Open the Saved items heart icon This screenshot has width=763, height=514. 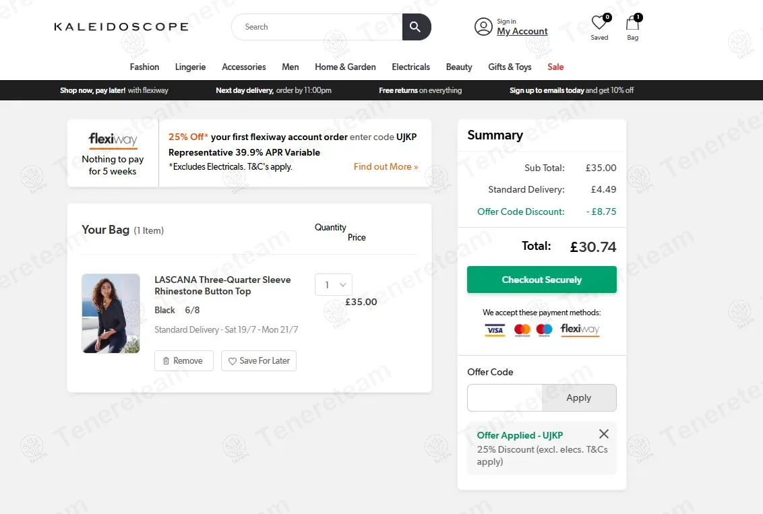[599, 24]
